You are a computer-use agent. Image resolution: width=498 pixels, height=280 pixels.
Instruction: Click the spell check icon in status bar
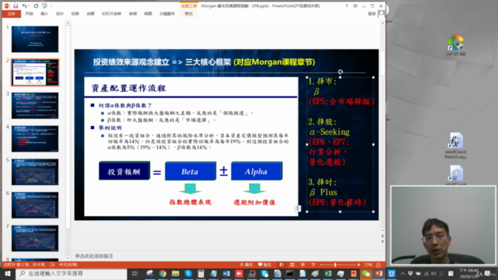[52, 264]
